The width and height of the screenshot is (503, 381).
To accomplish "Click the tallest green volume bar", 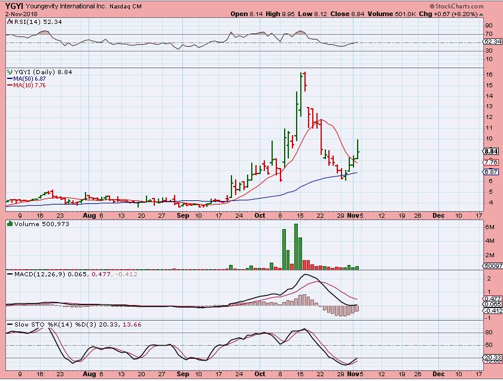I will click(x=295, y=246).
